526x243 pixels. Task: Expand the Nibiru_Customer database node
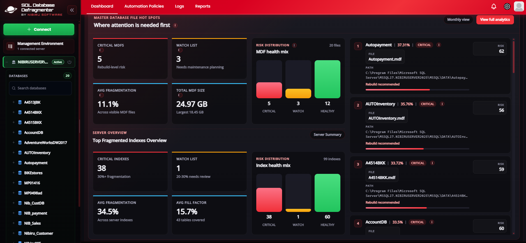coord(13,233)
